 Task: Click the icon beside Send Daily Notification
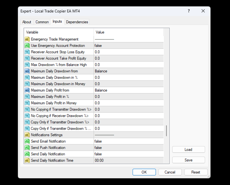coord(27,154)
